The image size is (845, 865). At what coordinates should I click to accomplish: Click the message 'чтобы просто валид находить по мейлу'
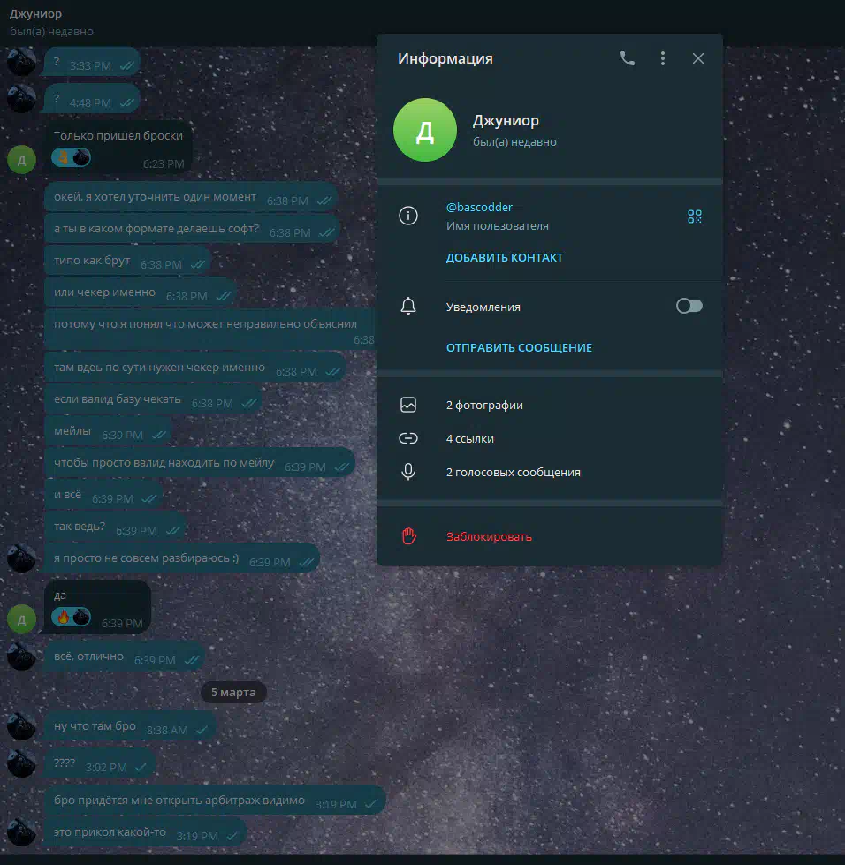pos(199,463)
